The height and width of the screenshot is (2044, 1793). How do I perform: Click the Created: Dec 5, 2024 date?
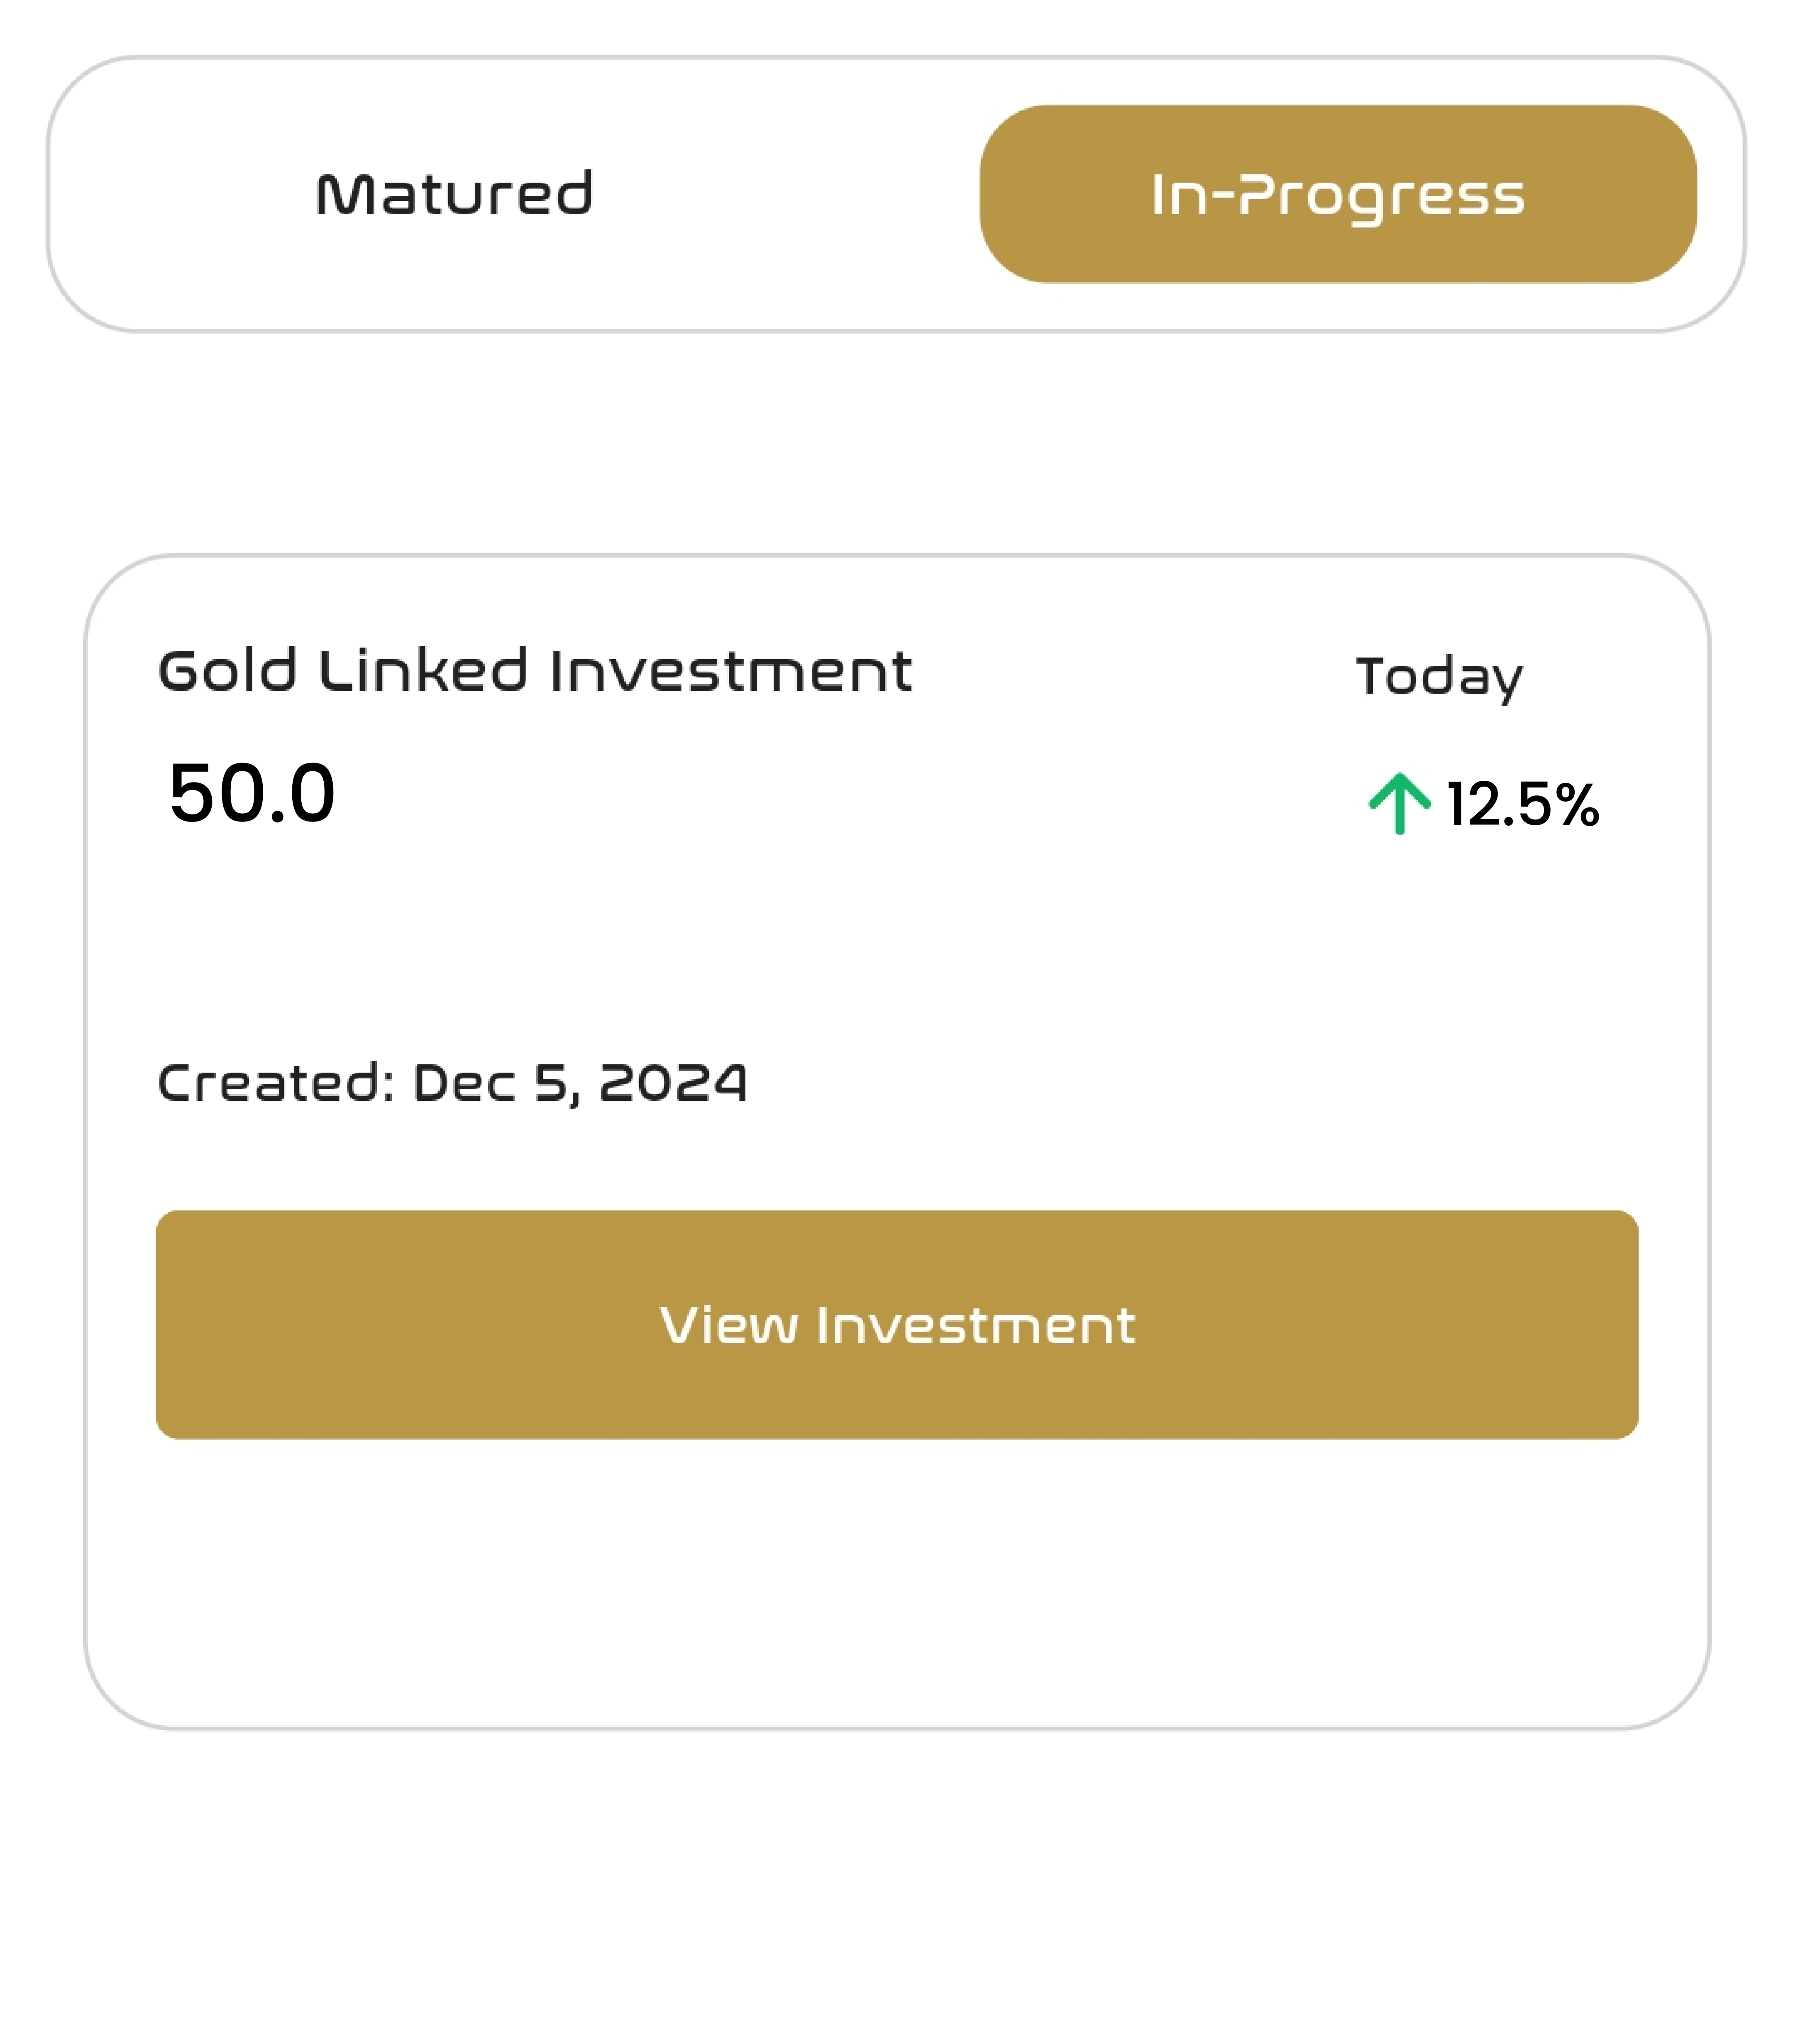(452, 1083)
